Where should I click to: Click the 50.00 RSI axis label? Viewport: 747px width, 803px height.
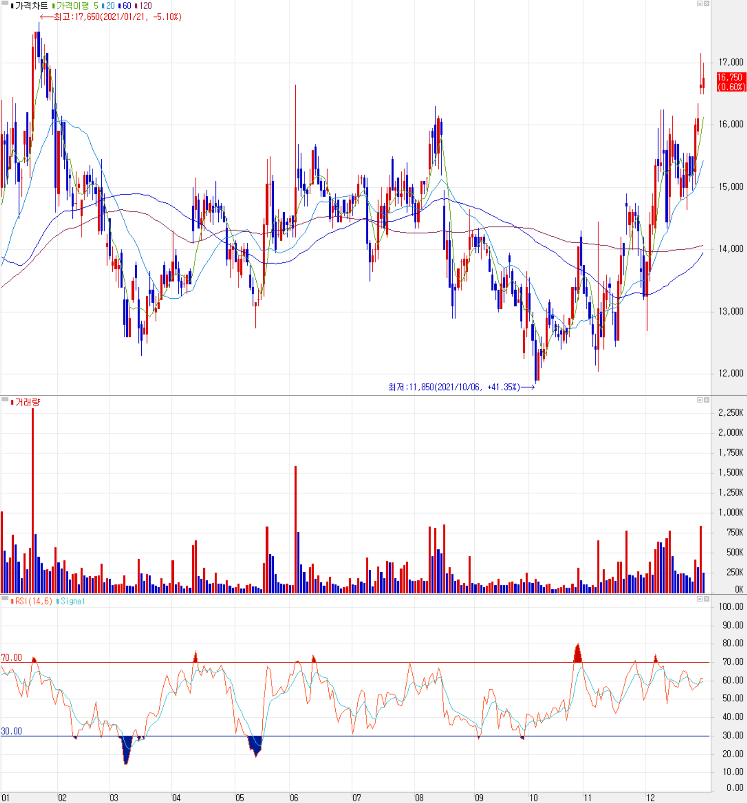pyautogui.click(x=733, y=698)
